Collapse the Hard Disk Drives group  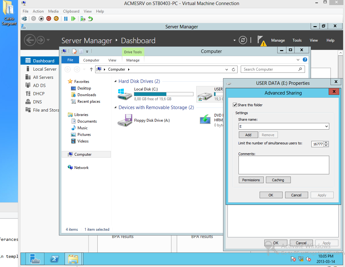tap(115, 81)
